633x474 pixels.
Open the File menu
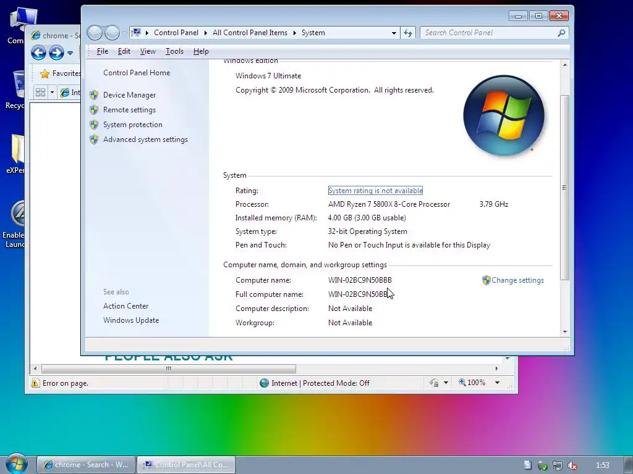pyautogui.click(x=103, y=51)
